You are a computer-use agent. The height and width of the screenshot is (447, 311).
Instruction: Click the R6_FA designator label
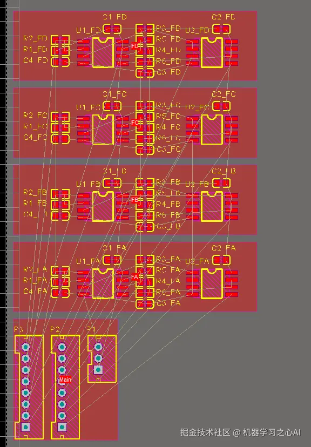pyautogui.click(x=168, y=292)
